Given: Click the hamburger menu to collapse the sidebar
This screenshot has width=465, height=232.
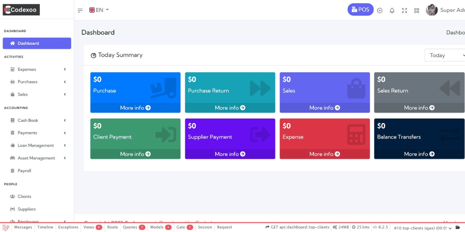Looking at the screenshot, I should tap(80, 10).
